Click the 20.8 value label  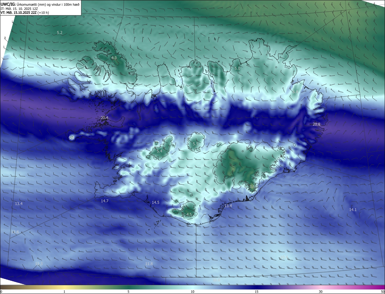(x=316, y=124)
